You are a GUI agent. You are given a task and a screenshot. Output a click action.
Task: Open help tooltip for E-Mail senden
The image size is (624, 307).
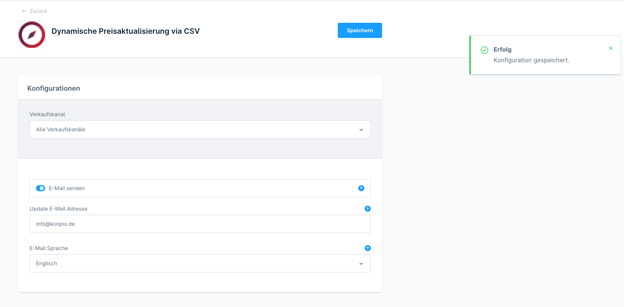pos(361,188)
